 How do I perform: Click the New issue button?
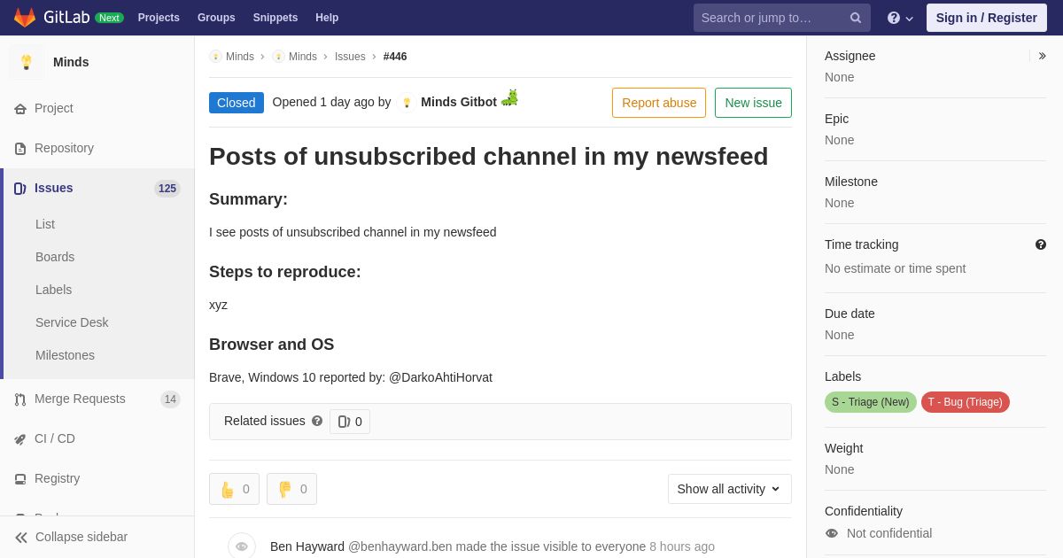[x=753, y=103]
